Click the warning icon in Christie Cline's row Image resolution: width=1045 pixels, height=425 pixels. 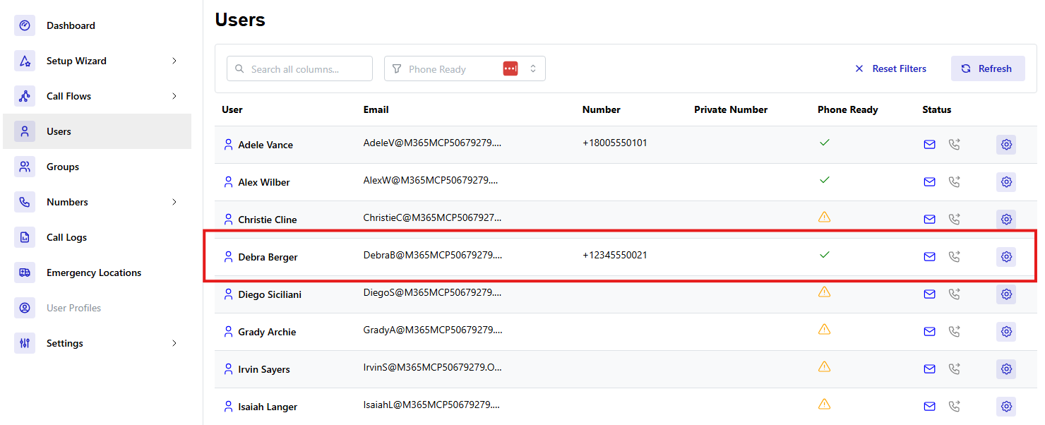824,217
